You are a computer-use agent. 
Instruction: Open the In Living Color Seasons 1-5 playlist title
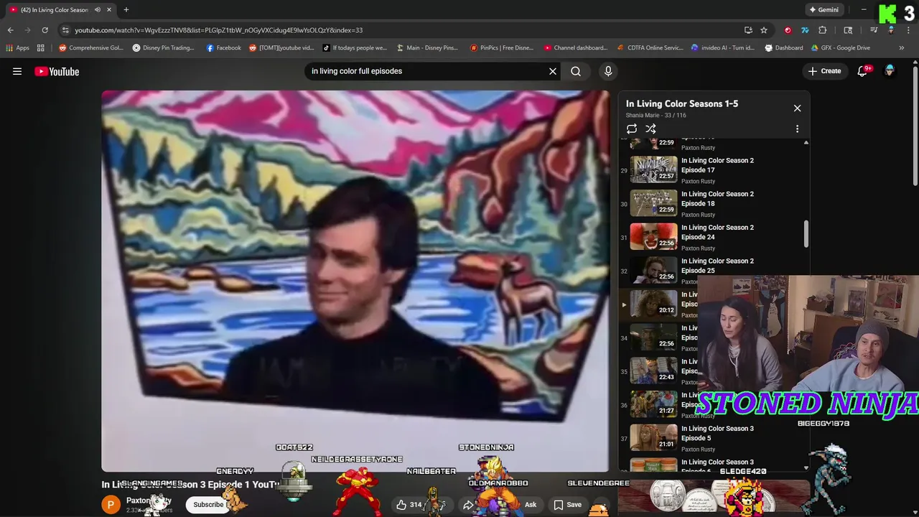(x=682, y=103)
